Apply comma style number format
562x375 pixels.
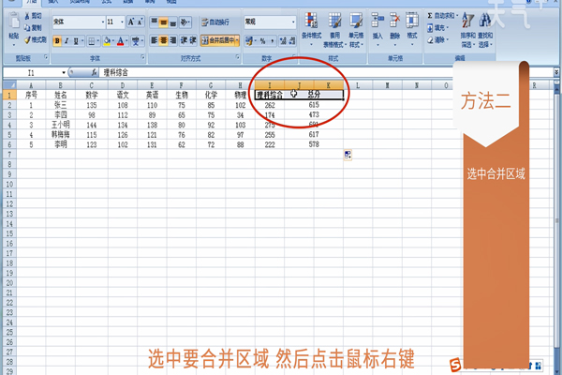pyautogui.click(x=272, y=41)
